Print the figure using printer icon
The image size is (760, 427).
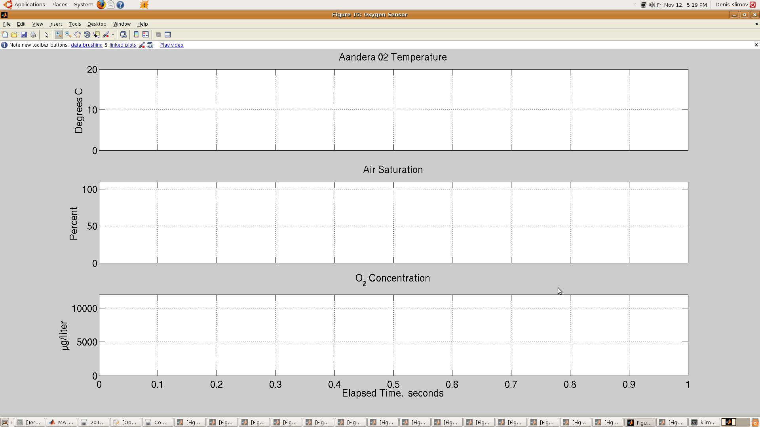pyautogui.click(x=33, y=35)
